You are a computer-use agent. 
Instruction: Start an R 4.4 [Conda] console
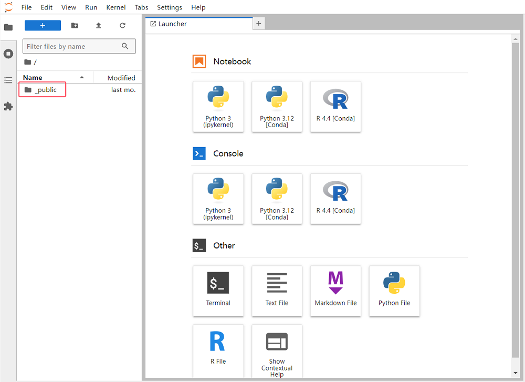[x=335, y=199]
